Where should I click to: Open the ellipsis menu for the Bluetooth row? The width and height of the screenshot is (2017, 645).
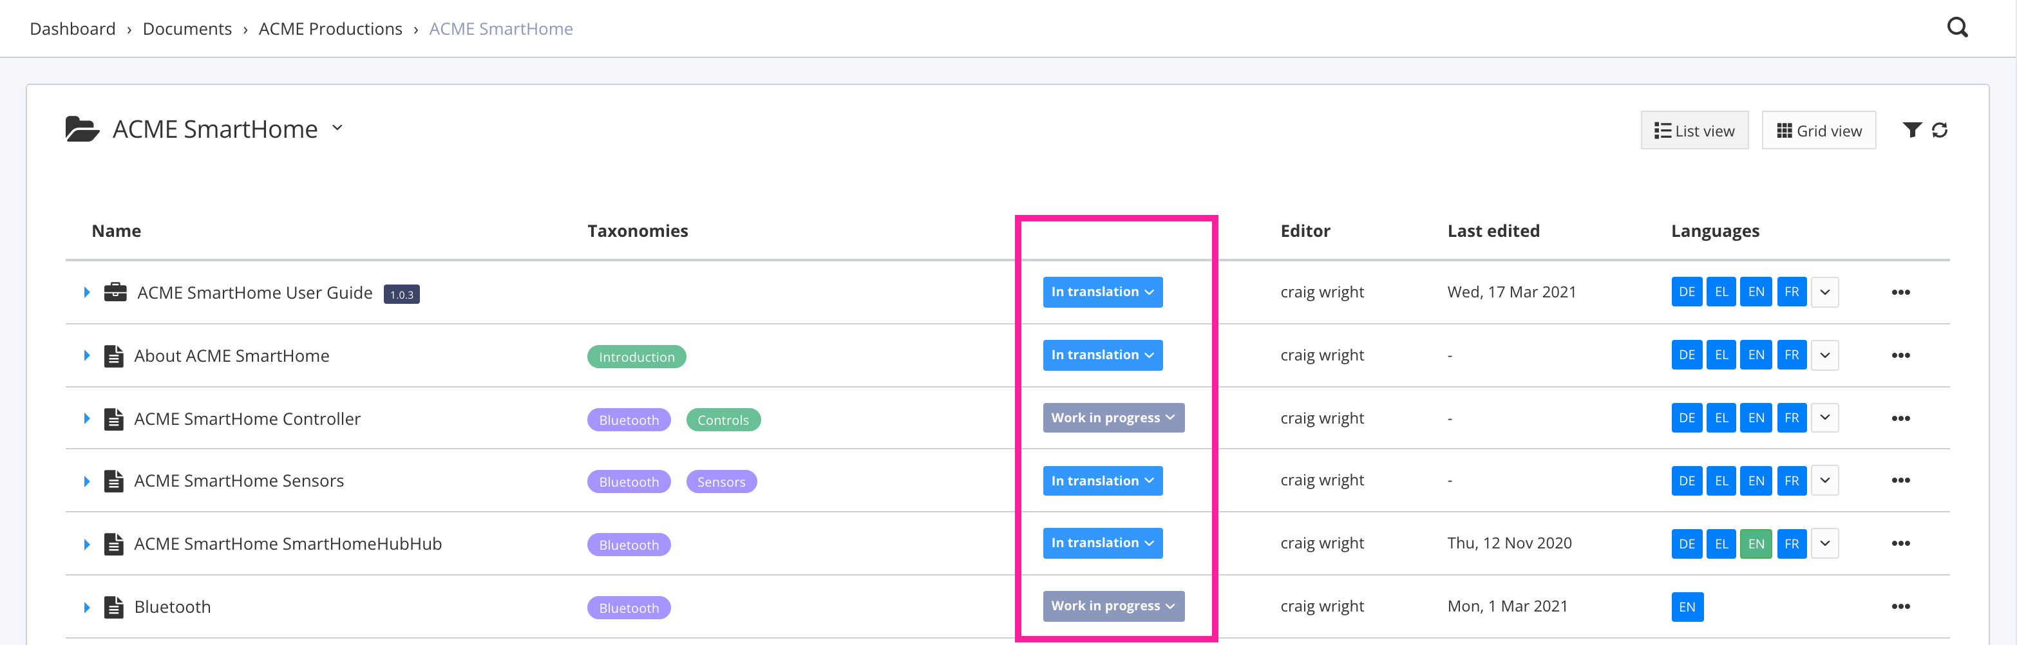coord(1901,606)
